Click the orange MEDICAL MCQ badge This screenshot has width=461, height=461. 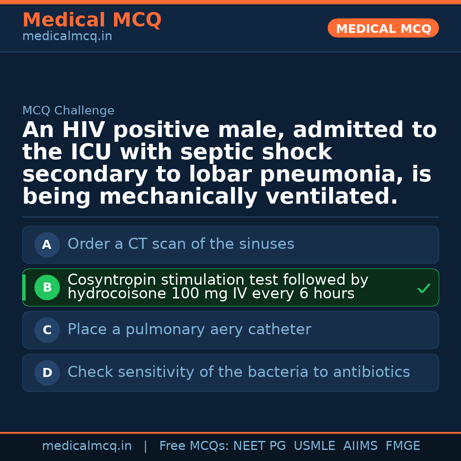383,29
